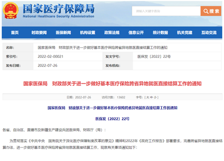
Task: Click the blue centered 医保发〔2022〕22号 line
Action: click(x=112, y=119)
